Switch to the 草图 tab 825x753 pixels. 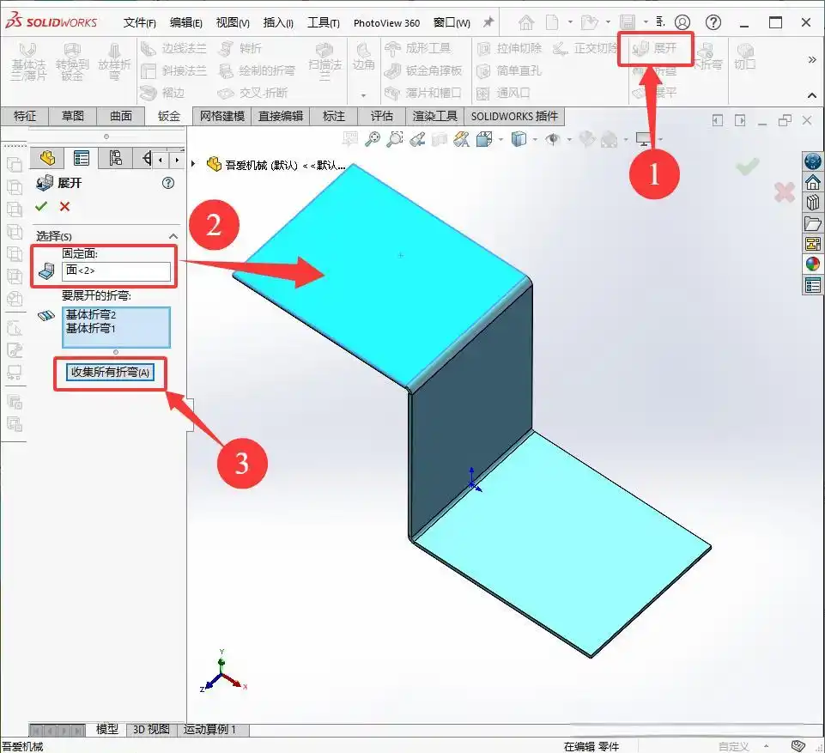click(x=73, y=116)
